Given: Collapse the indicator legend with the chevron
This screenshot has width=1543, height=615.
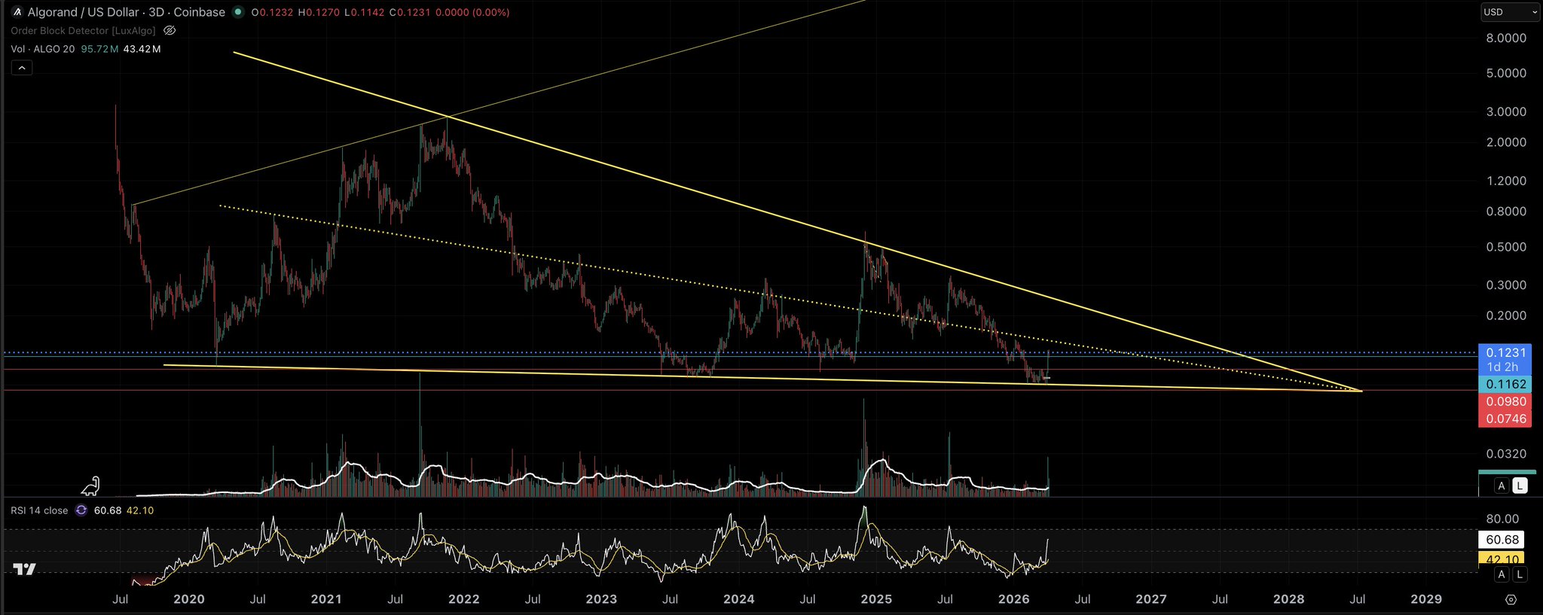Looking at the screenshot, I should [22, 68].
